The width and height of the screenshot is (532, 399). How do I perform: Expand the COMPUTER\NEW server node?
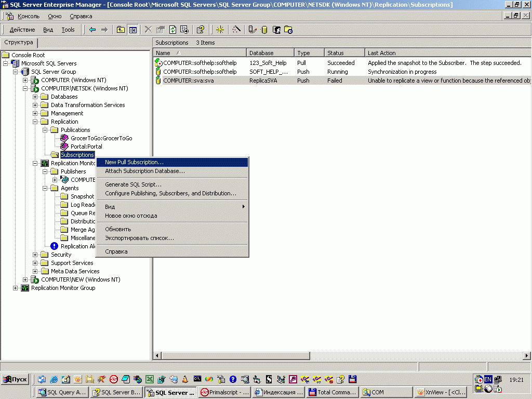(x=25, y=280)
